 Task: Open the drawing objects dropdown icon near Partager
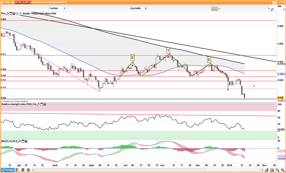[18, 170]
